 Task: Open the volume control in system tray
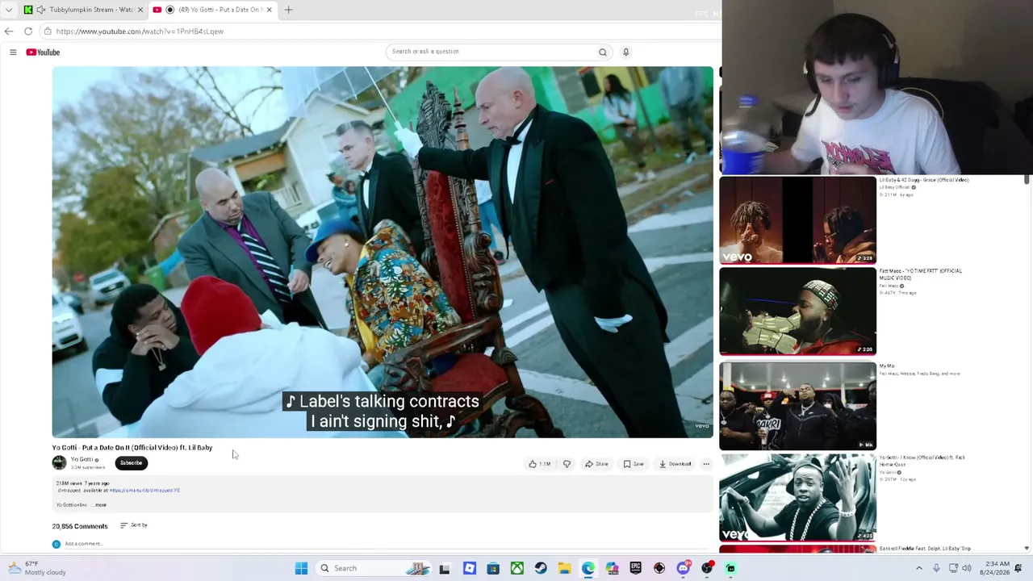point(967,568)
